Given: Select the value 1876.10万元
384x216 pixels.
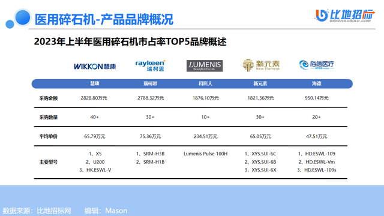Looking at the screenshot, I should click(x=206, y=98).
